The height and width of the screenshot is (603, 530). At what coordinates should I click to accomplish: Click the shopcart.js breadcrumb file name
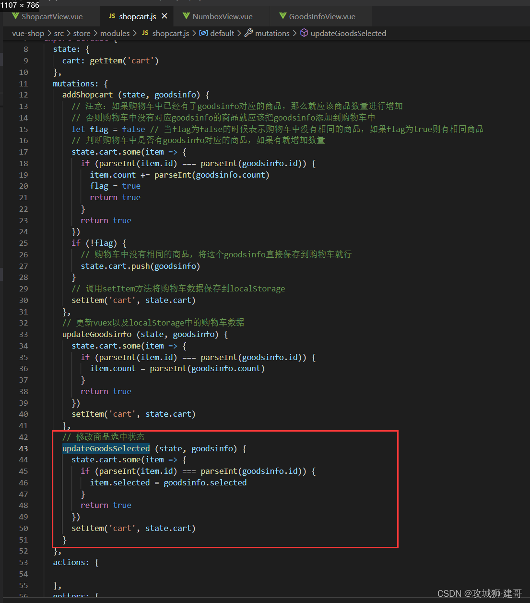(x=171, y=33)
